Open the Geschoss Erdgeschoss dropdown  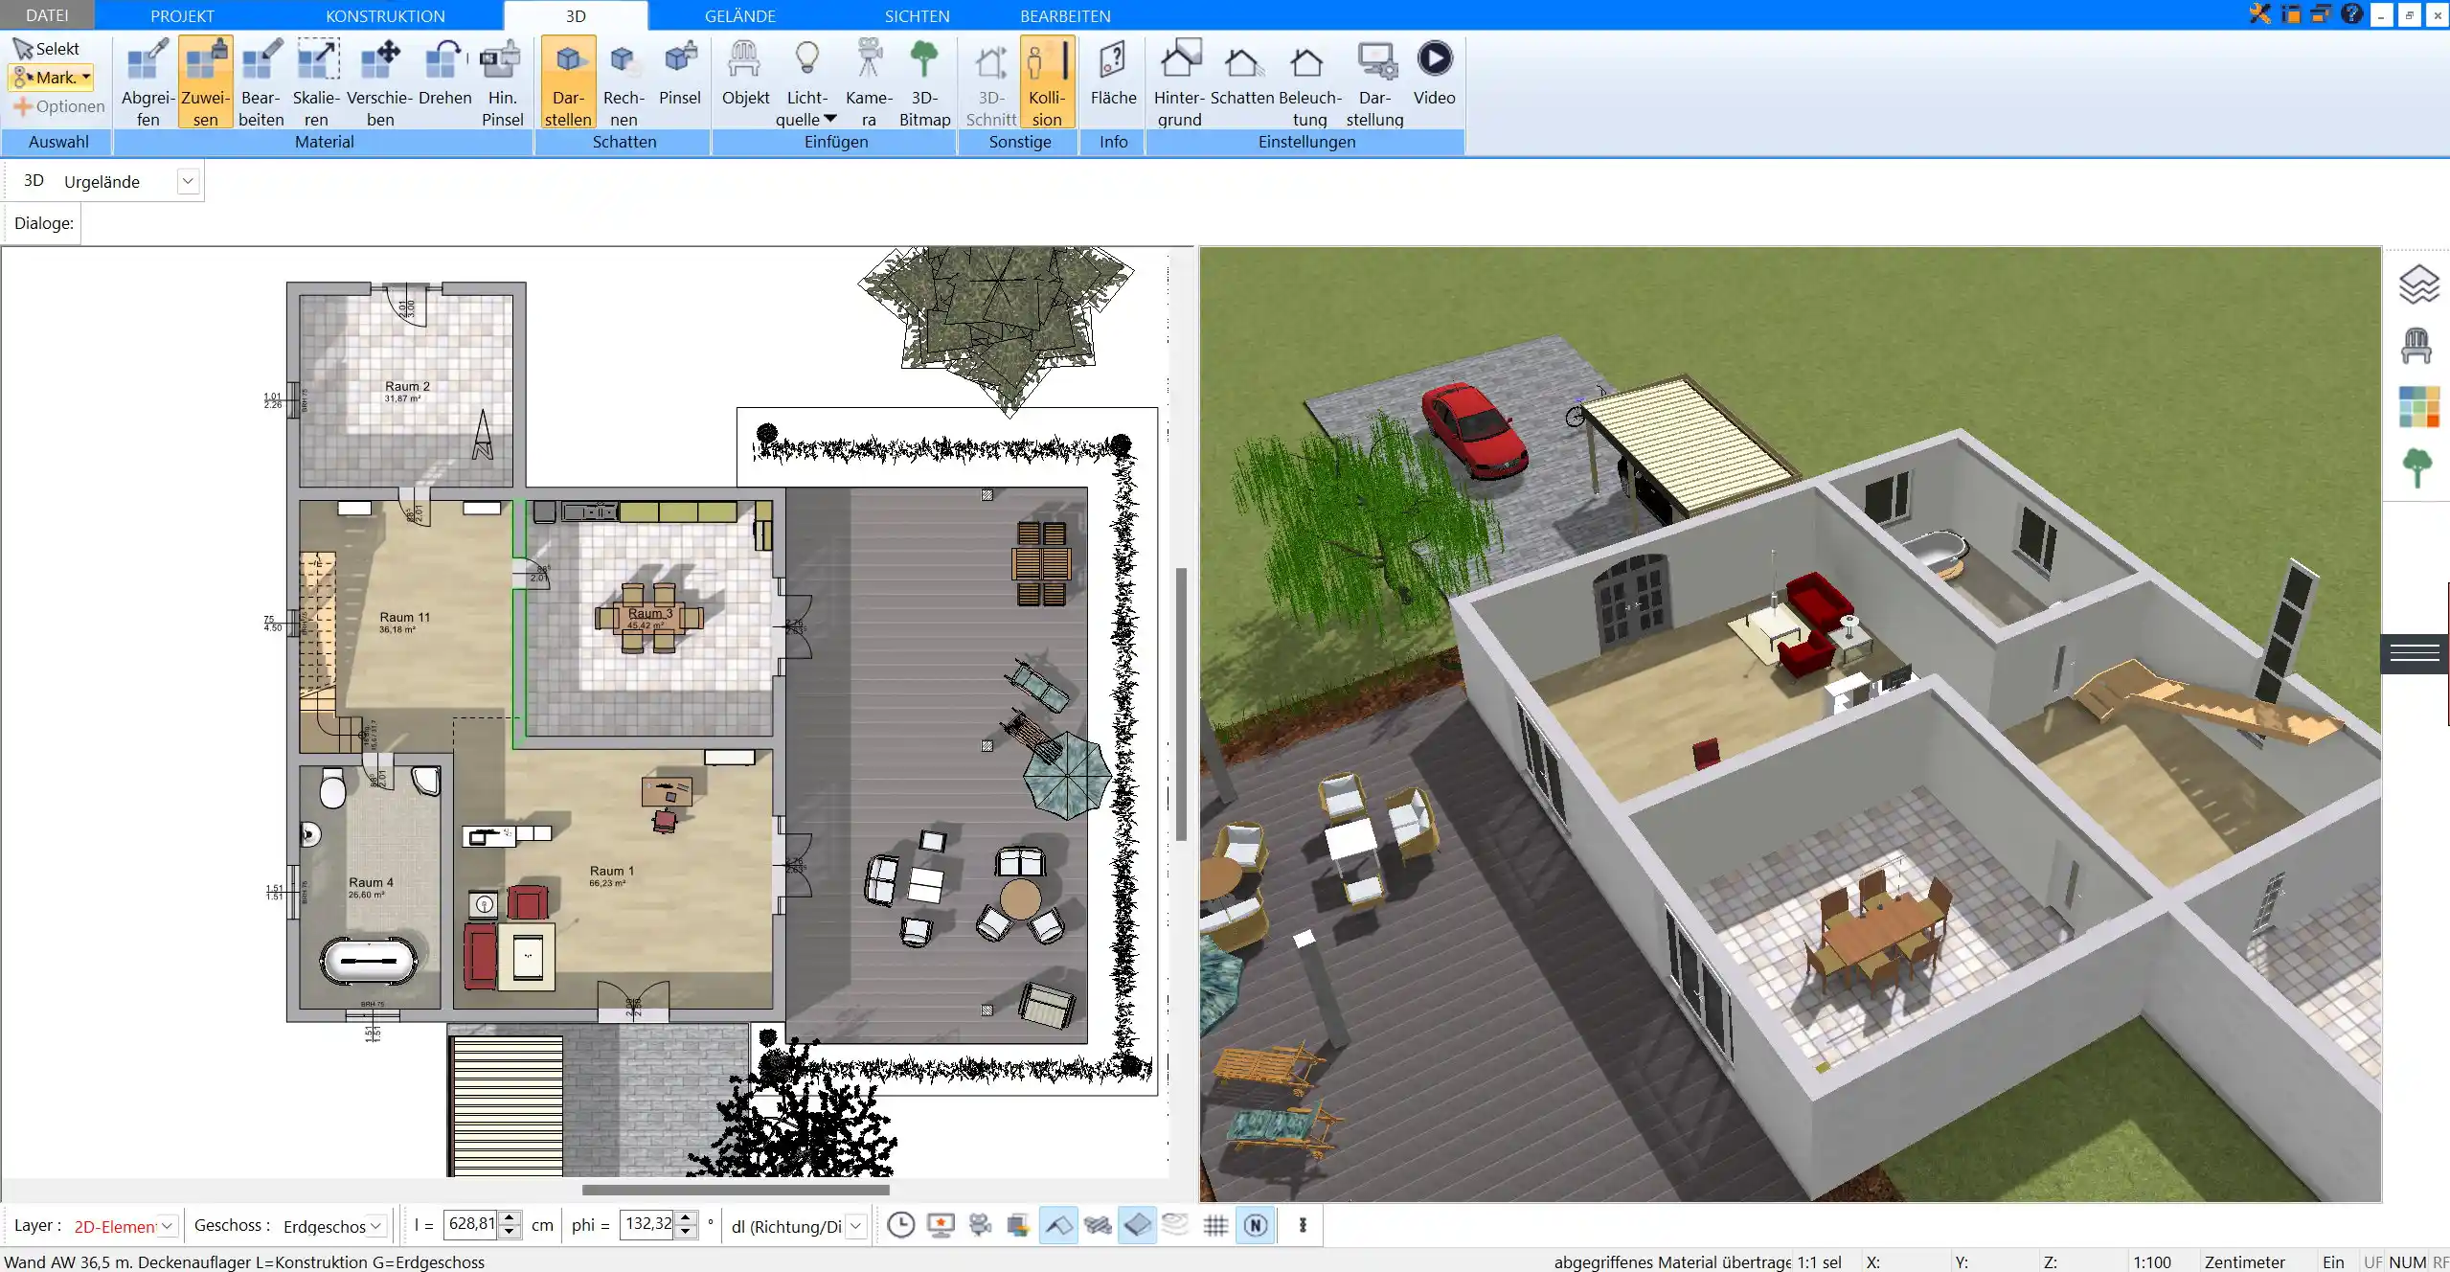(375, 1226)
